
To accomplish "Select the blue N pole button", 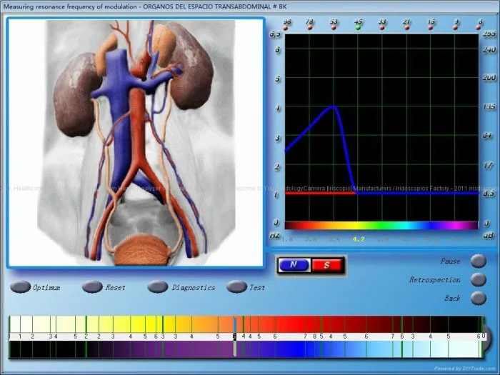I will [294, 265].
